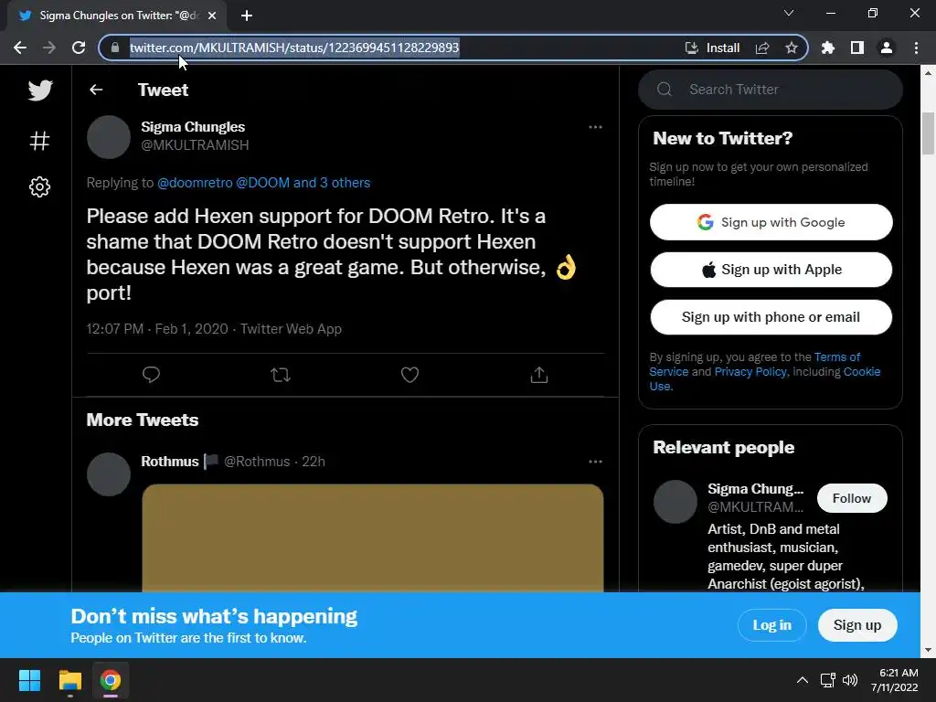Image resolution: width=936 pixels, height=702 pixels.
Task: Click the browser forward arrow
Action: pos(49,48)
